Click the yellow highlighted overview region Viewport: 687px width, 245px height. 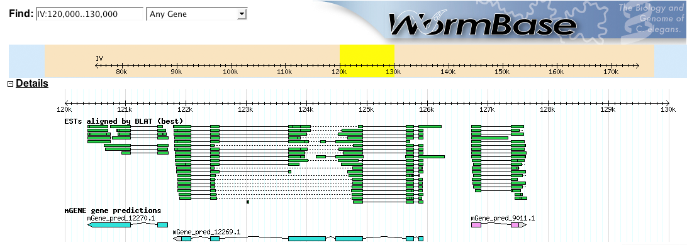click(x=367, y=61)
